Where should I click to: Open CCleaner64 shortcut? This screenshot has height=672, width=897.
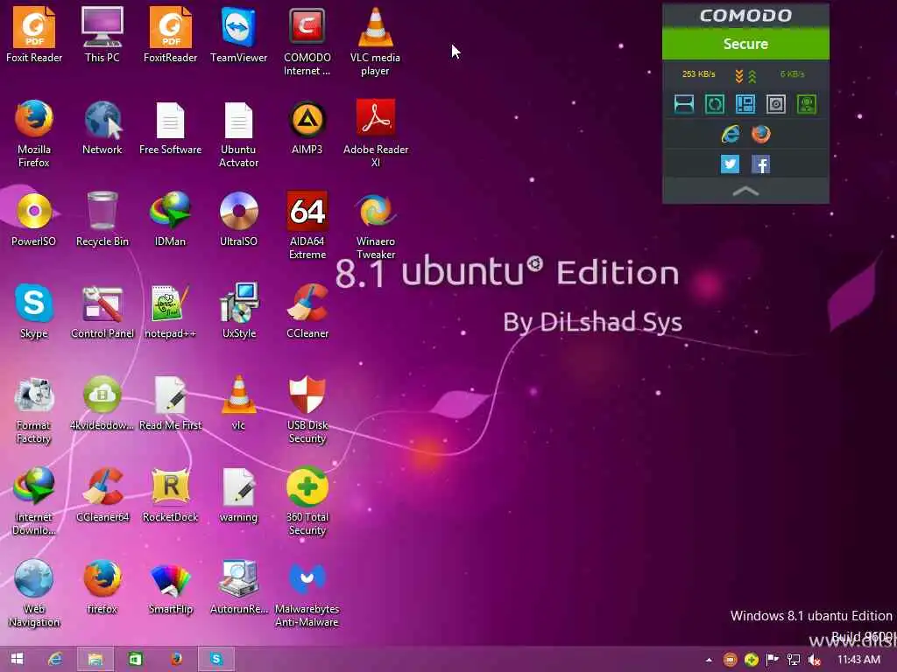[x=102, y=495]
